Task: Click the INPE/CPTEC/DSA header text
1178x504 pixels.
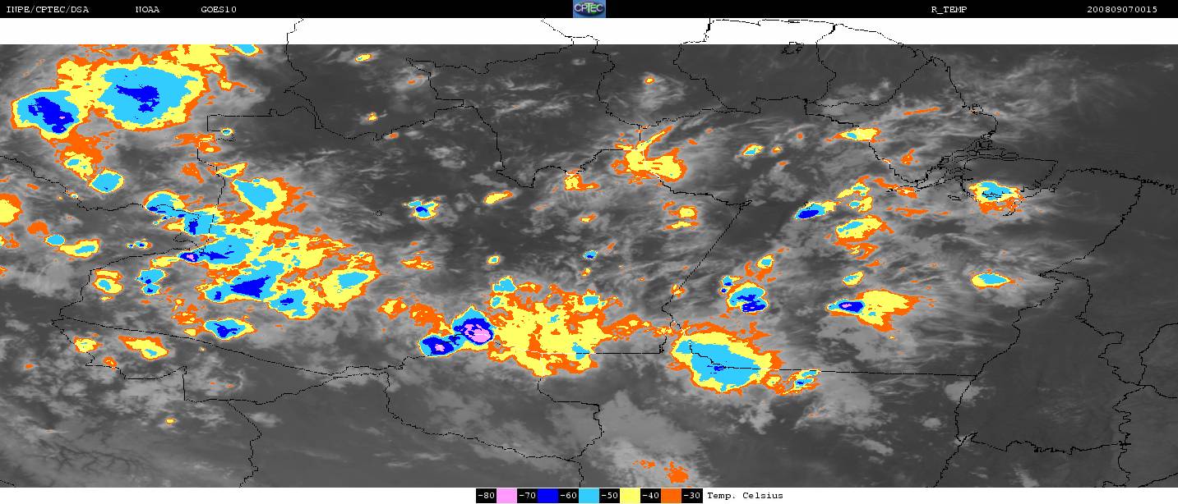Action: (47, 10)
